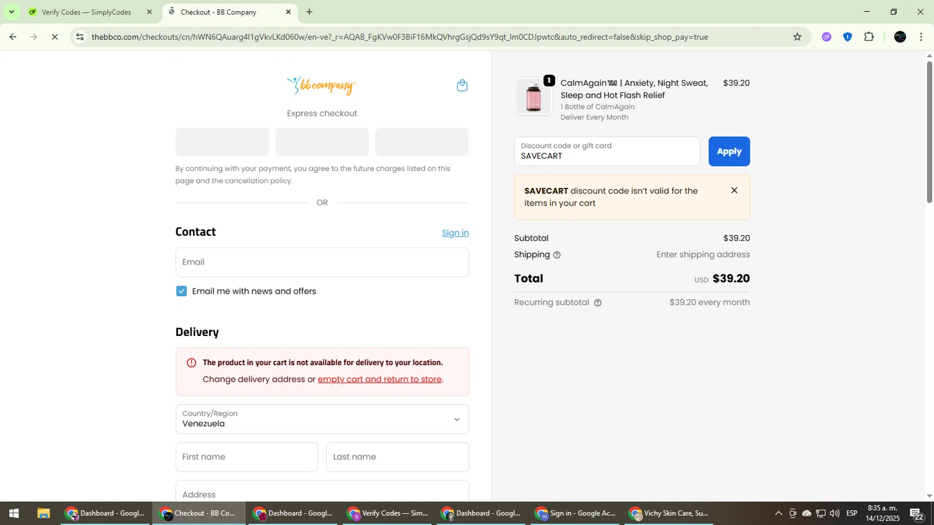Viewport: 934px width, 525px height.
Task: Click the address bar URL
Action: click(399, 37)
